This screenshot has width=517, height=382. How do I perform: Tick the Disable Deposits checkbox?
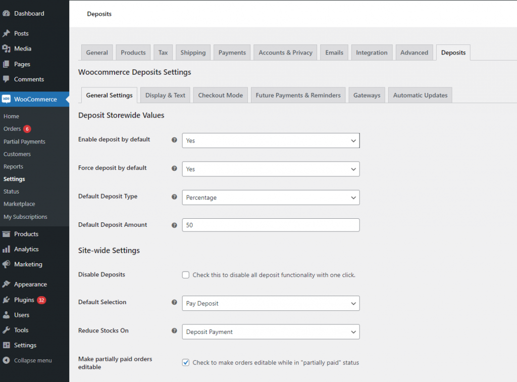(x=186, y=275)
